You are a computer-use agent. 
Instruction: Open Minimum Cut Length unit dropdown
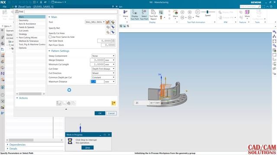point(110,65)
